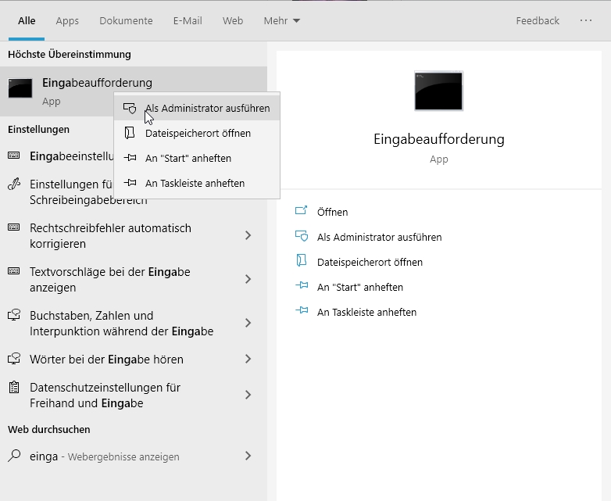This screenshot has height=501, width=611.
Task: Click admin shield icon in preview pane
Action: [302, 236]
